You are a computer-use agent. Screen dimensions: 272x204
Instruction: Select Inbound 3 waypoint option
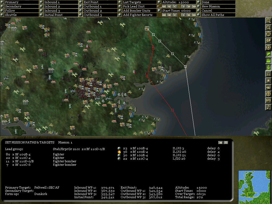tap(59, 11)
